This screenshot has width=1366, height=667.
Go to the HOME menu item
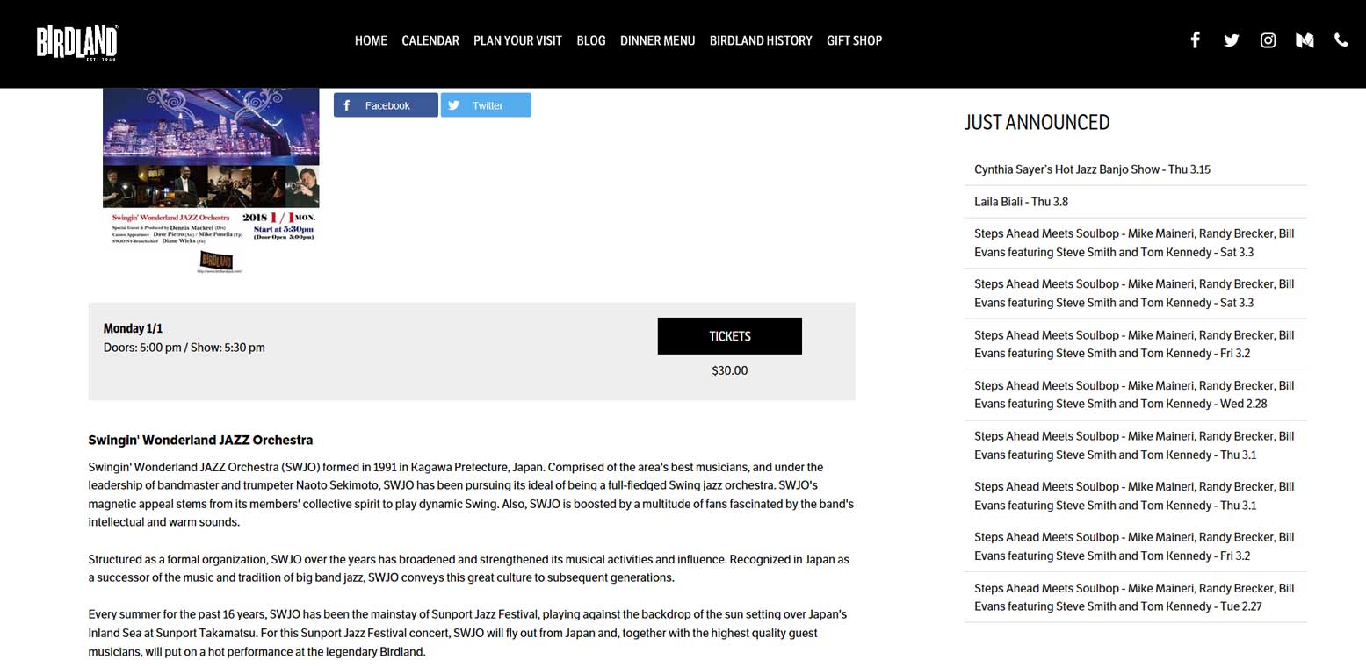(371, 40)
